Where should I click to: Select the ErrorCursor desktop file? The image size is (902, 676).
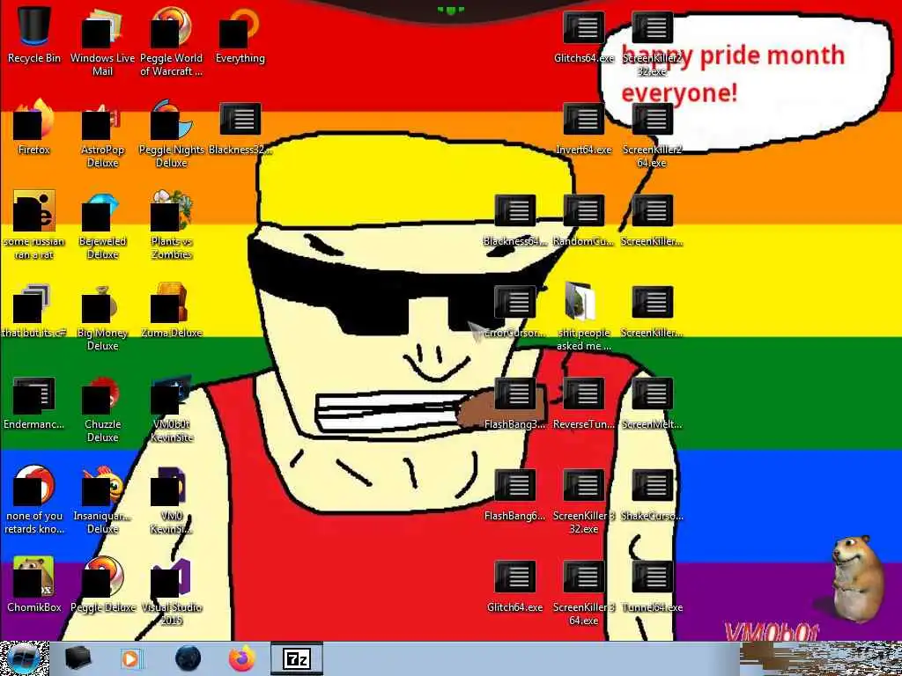[514, 311]
